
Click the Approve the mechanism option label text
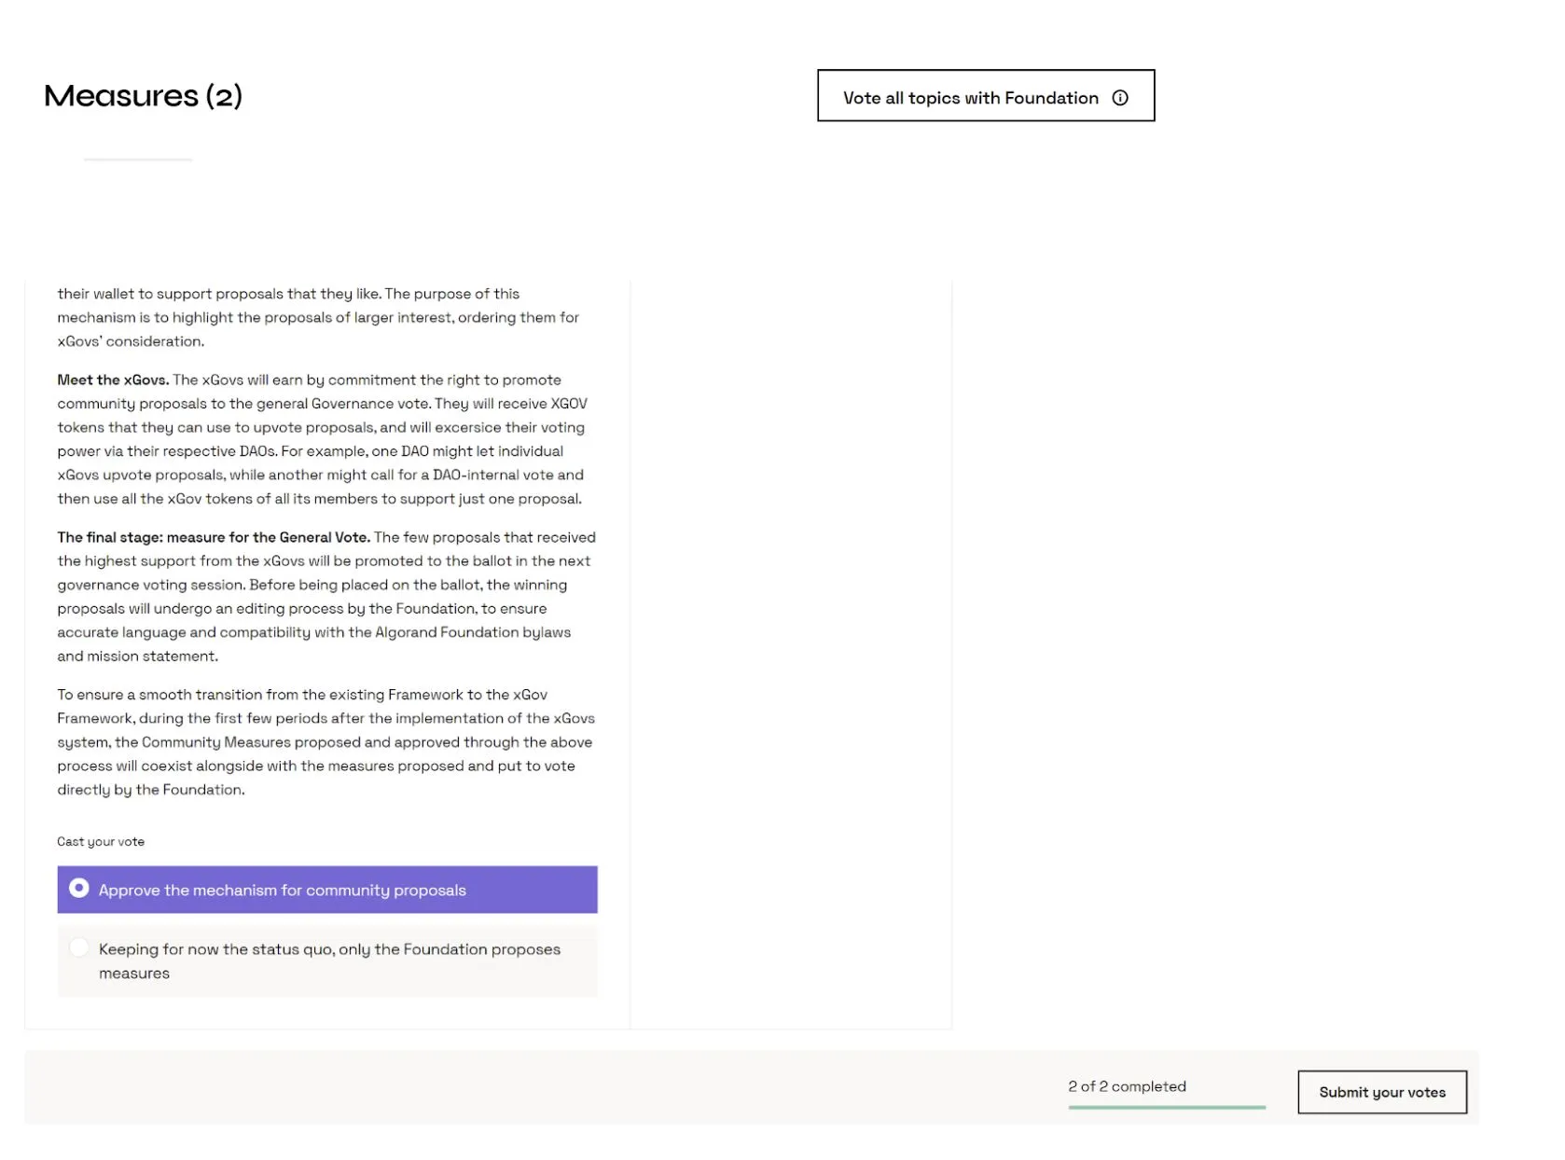tap(283, 891)
